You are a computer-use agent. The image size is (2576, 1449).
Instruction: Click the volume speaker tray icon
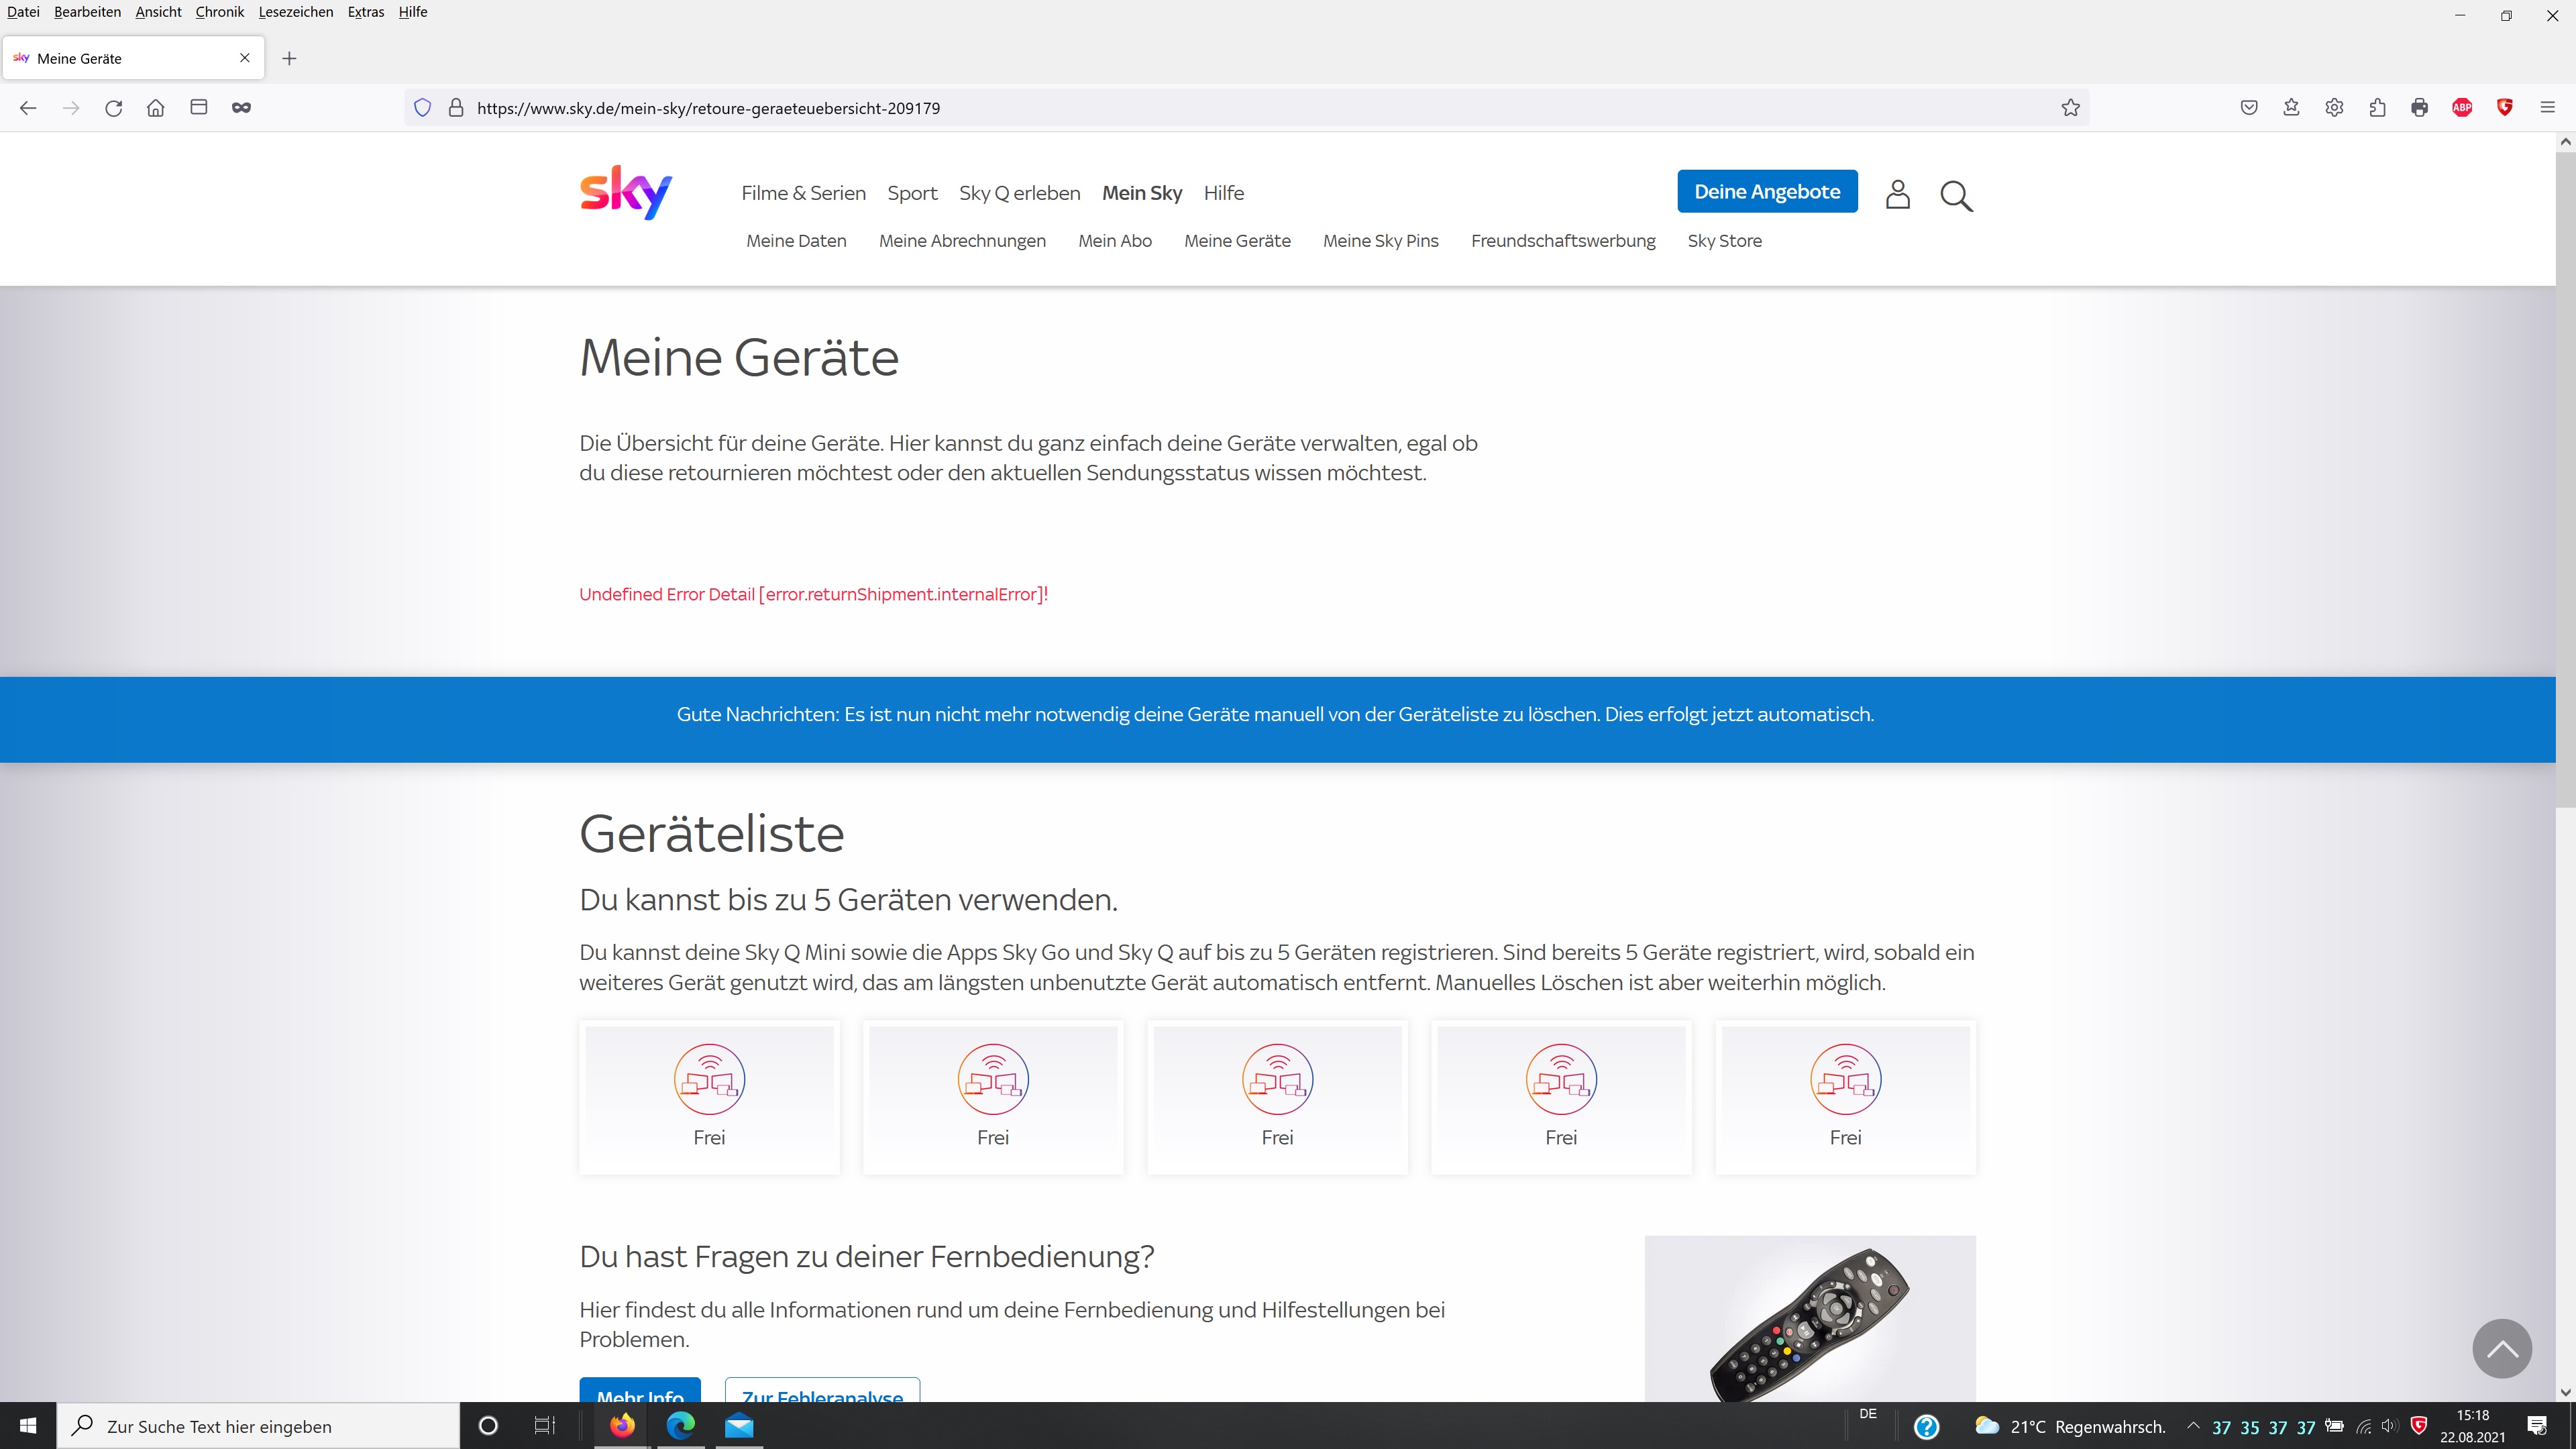point(2390,1426)
